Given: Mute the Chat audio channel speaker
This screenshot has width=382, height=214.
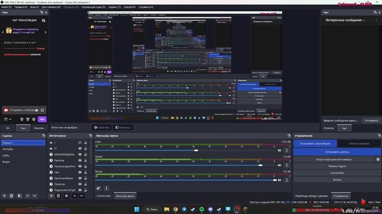Looking at the screenshot, I should 279,150.
